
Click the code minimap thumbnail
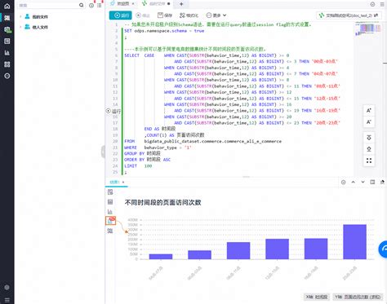pos(367,29)
